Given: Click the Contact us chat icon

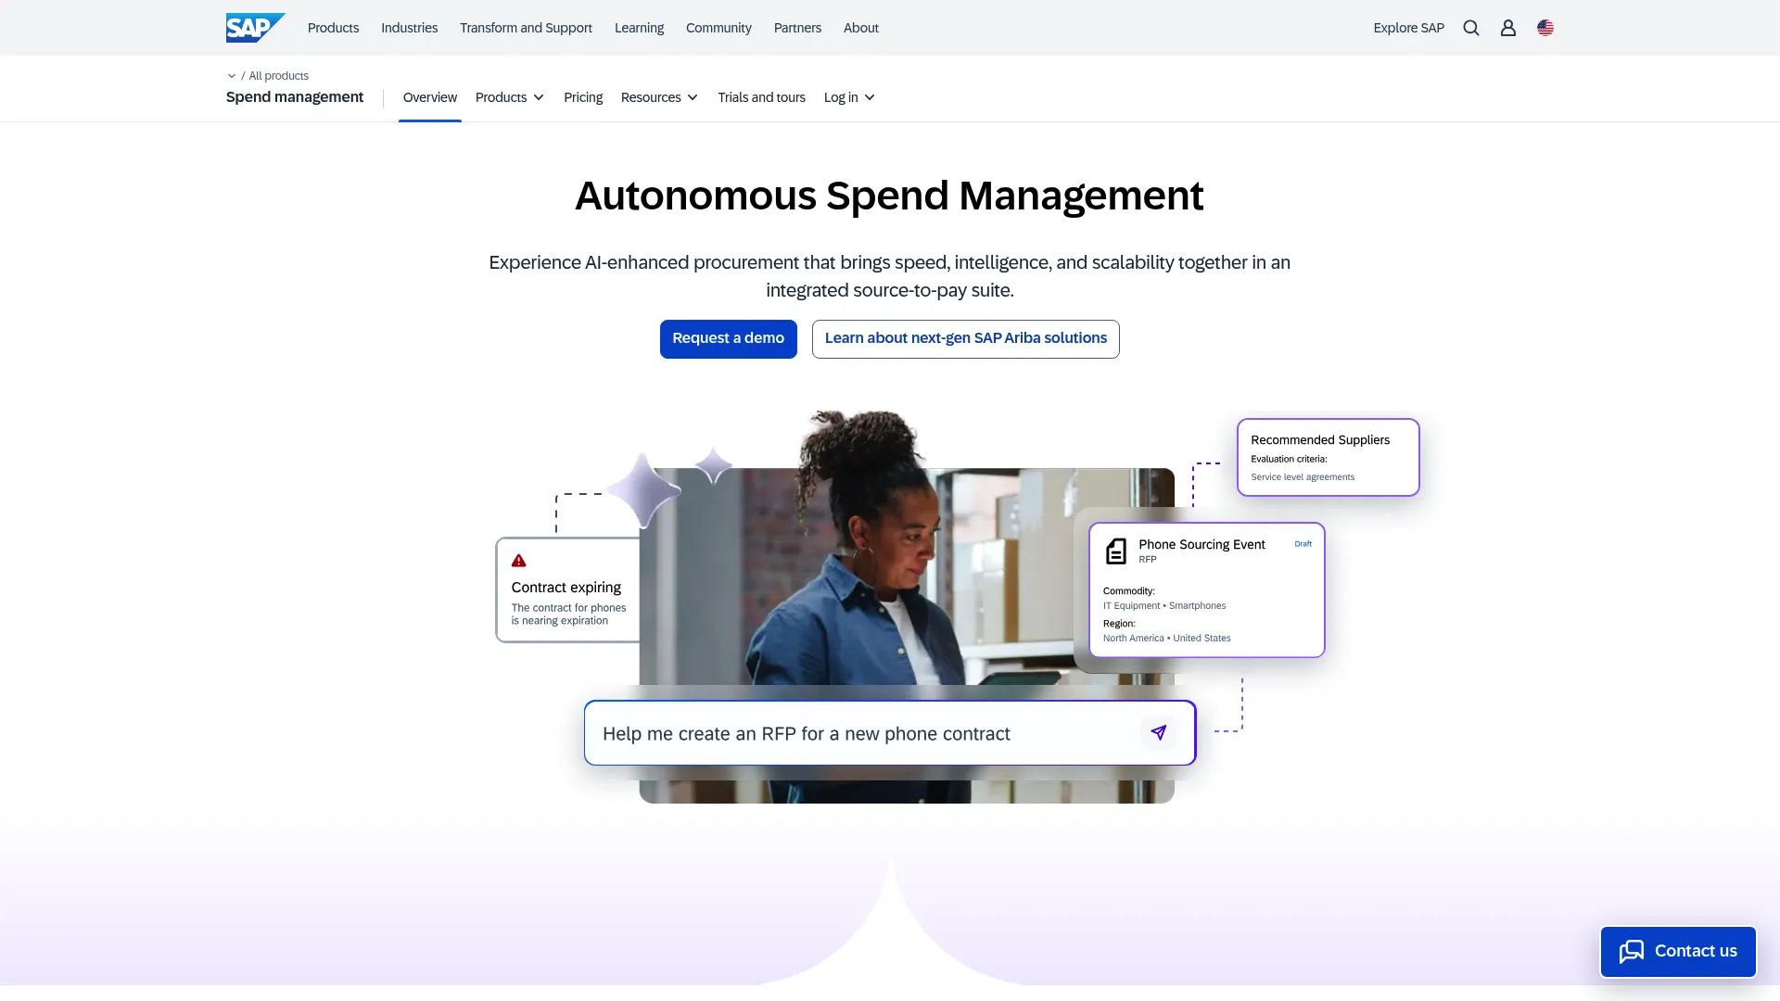Looking at the screenshot, I should point(1632,951).
